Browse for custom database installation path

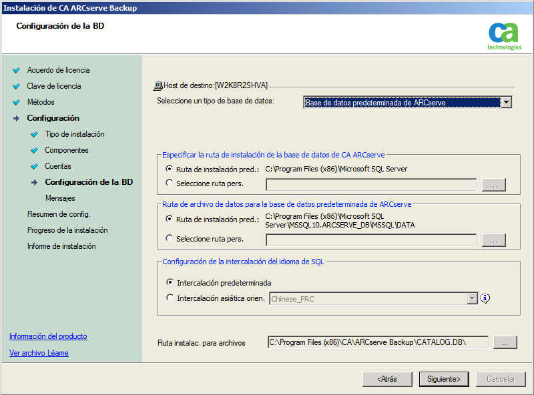(494, 185)
